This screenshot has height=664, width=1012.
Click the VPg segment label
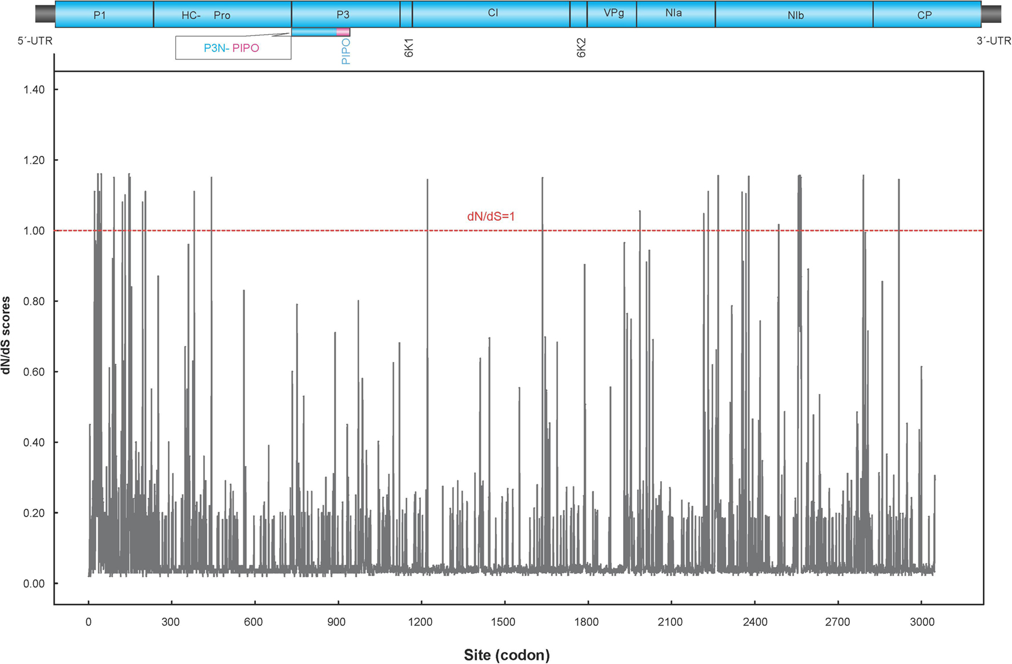(614, 13)
